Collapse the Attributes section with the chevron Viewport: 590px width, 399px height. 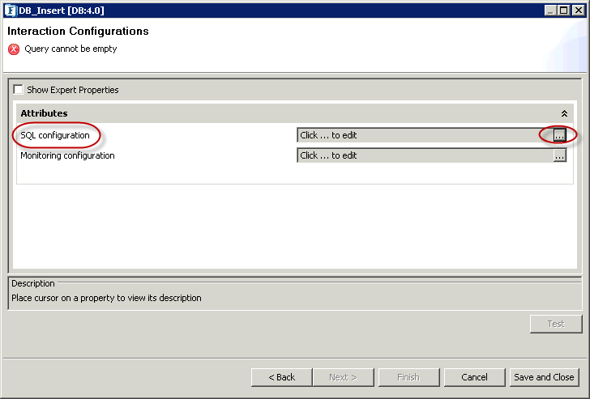pos(564,114)
